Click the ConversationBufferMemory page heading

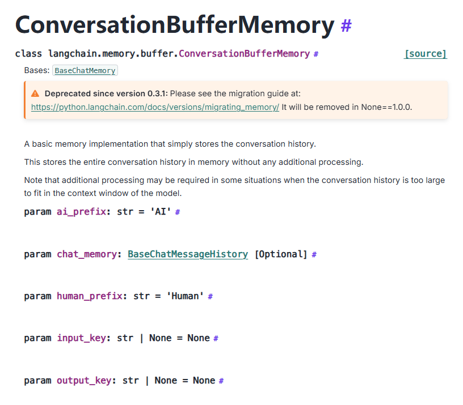174,25
